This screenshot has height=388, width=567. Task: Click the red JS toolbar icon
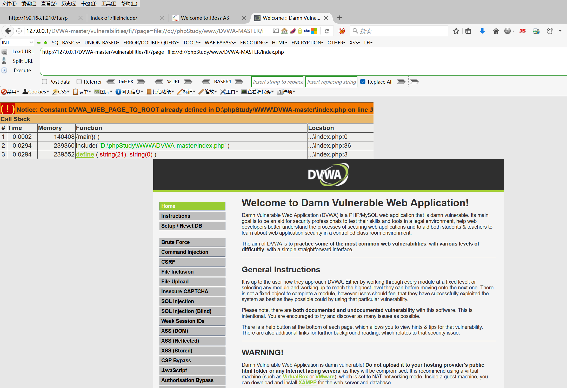tap(522, 31)
